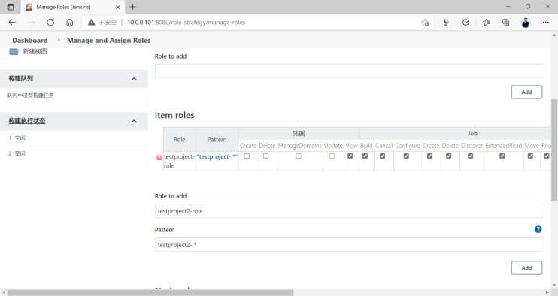Toggle Job Discover checkbox
This screenshot has width=558, height=296.
[471, 156]
